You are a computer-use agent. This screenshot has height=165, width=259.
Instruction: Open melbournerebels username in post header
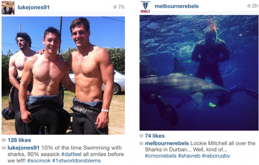tap(177, 6)
